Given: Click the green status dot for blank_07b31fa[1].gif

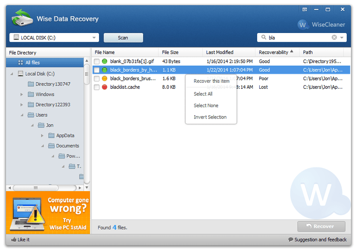Looking at the screenshot, I should click(105, 61).
